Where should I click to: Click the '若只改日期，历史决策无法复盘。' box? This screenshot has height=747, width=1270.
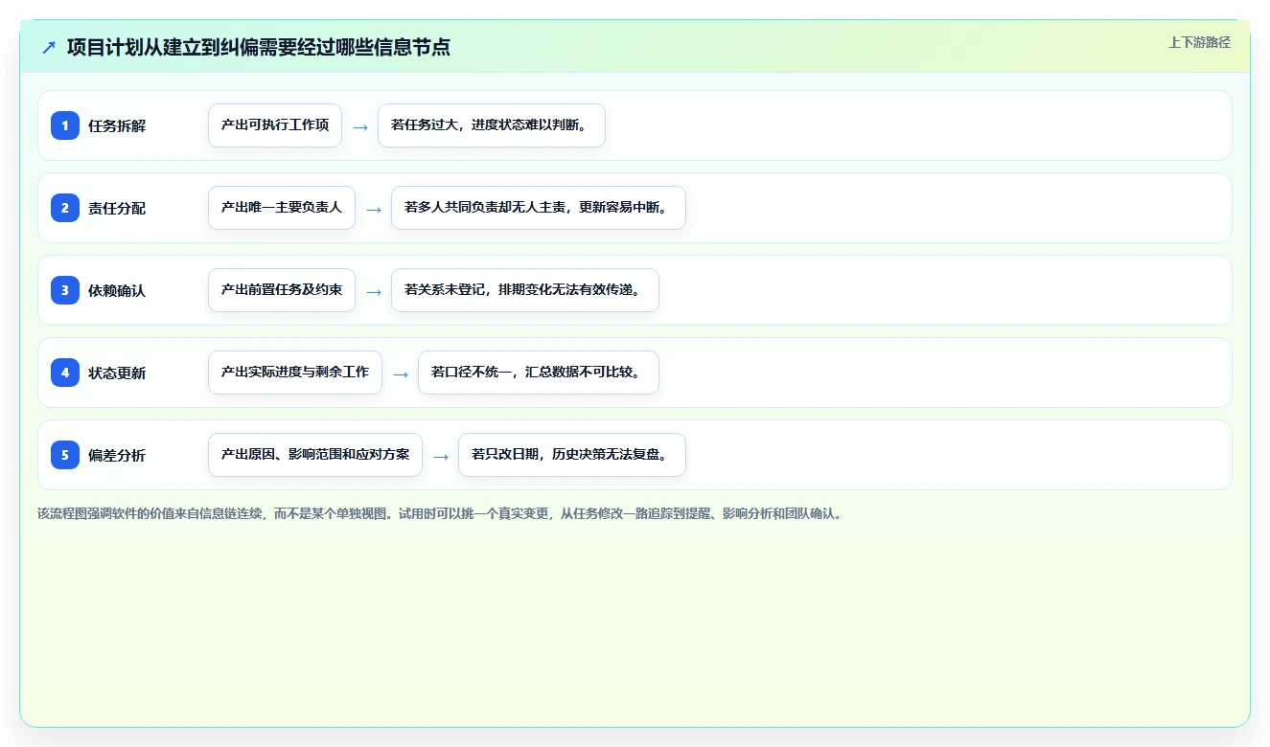tap(572, 455)
